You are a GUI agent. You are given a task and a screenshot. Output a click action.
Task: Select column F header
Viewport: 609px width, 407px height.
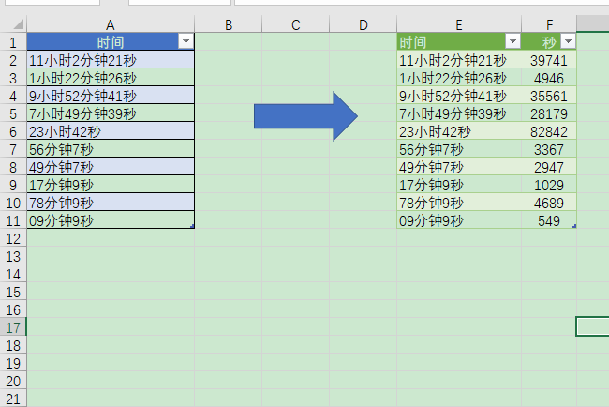(549, 25)
